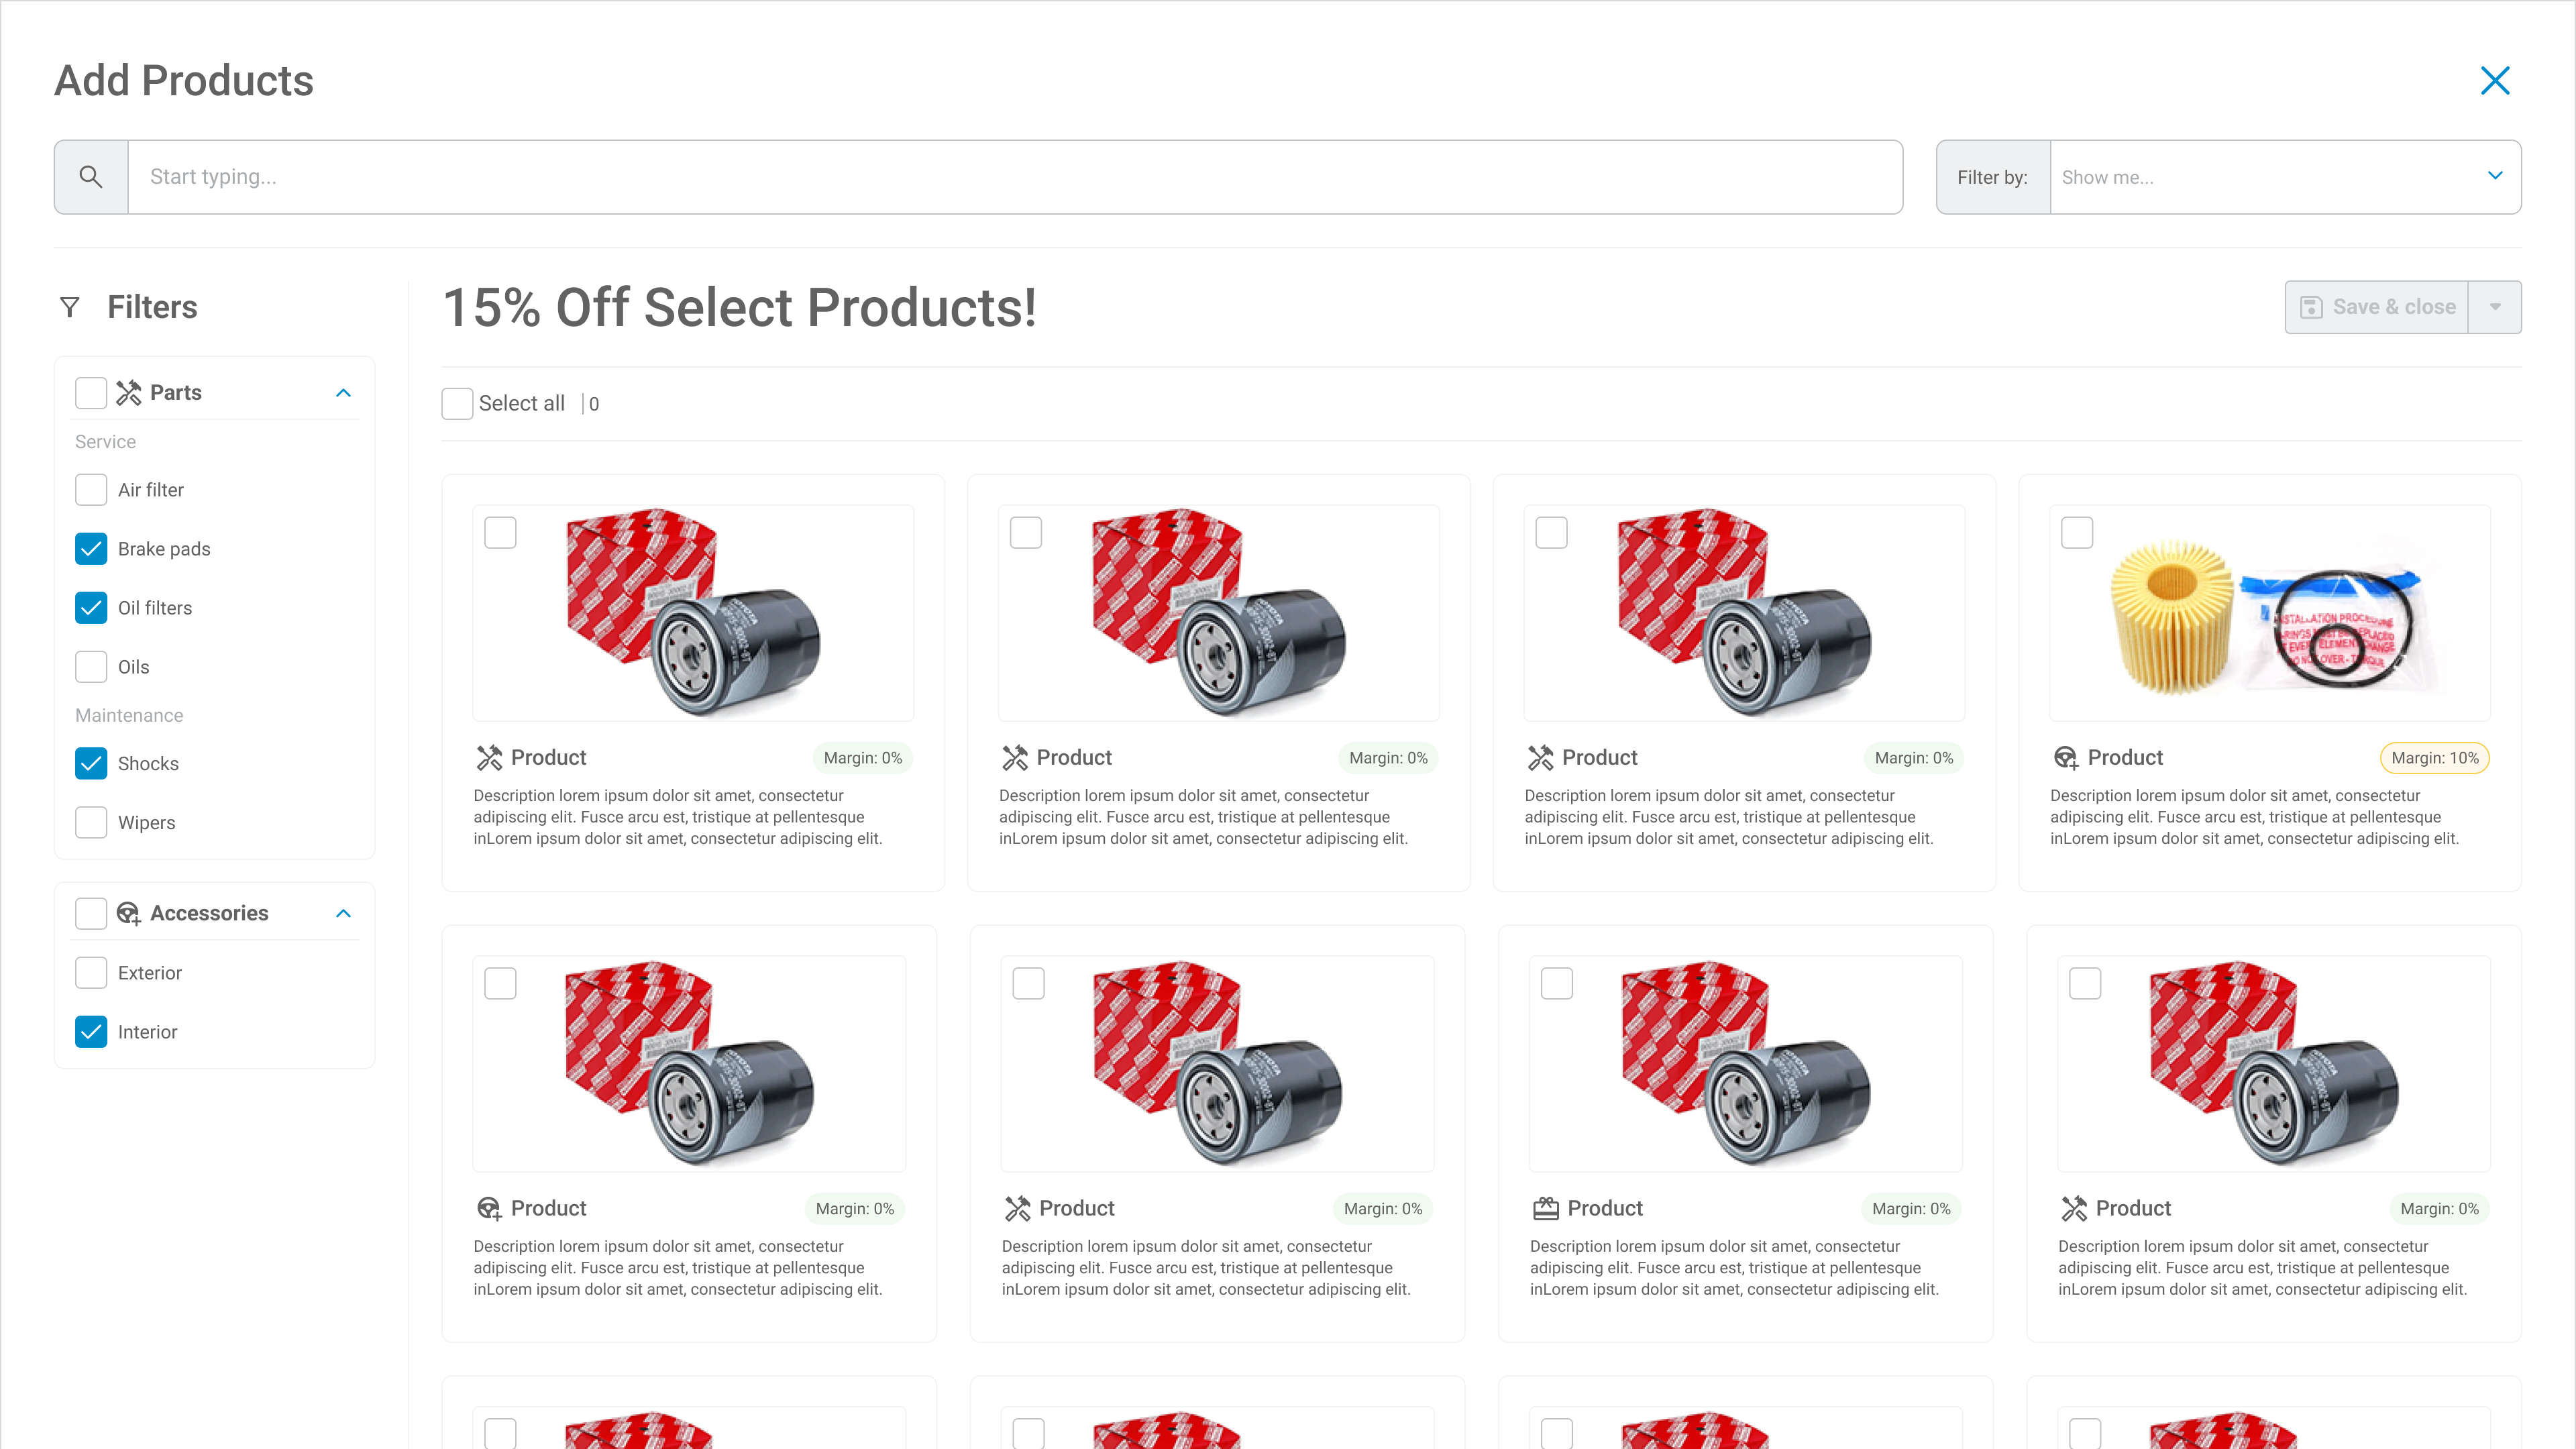Click the Parts tools icon in filters
The image size is (2576, 1449).
129,393
